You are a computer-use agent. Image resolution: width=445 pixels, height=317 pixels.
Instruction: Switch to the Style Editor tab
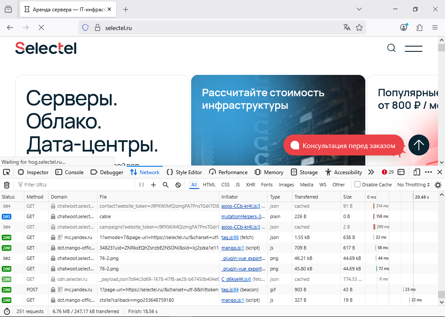point(184,172)
